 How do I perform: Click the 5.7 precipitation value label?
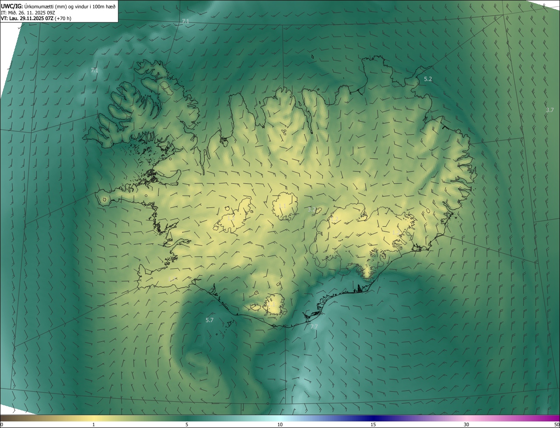click(x=210, y=320)
